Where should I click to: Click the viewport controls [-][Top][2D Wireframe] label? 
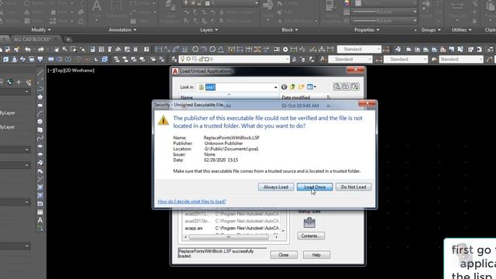71,71
